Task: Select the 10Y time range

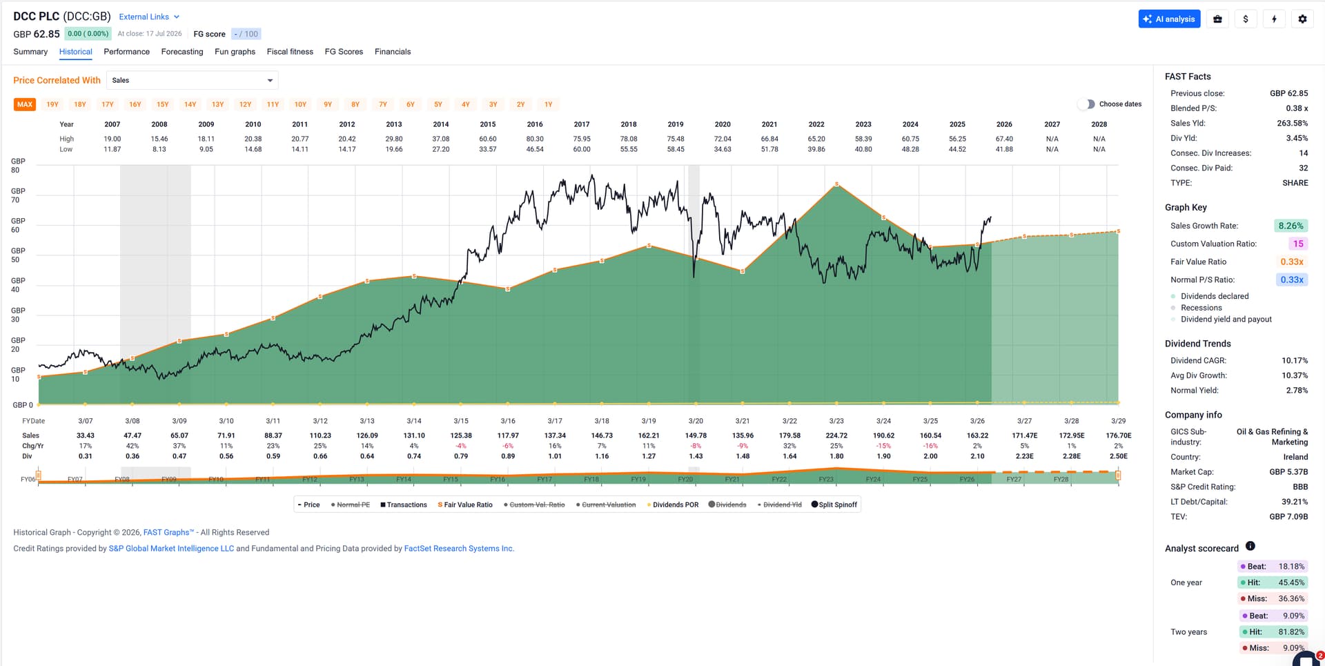Action: coord(300,104)
